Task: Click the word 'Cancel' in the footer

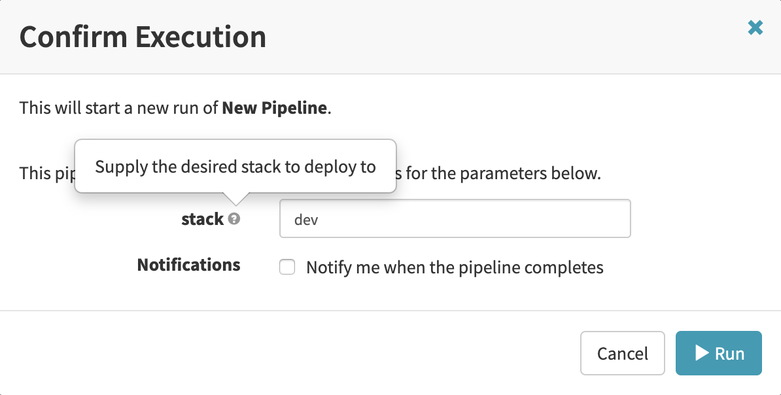Action: tap(622, 354)
